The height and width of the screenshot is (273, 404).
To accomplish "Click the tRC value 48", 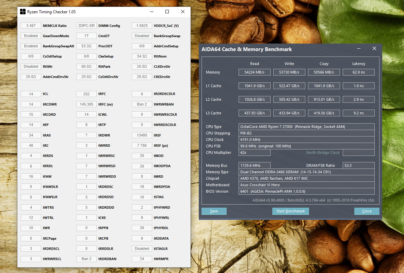I will pos(31,145).
